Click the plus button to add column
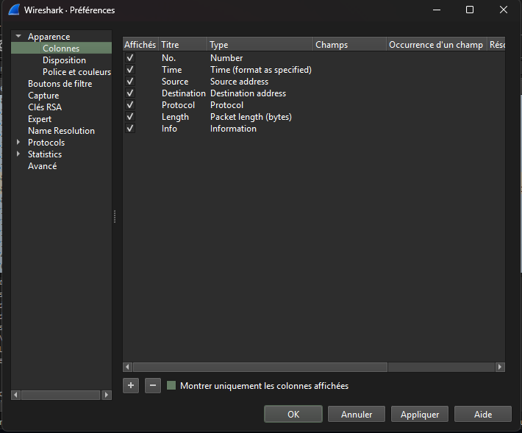This screenshot has height=433, width=522. point(131,385)
